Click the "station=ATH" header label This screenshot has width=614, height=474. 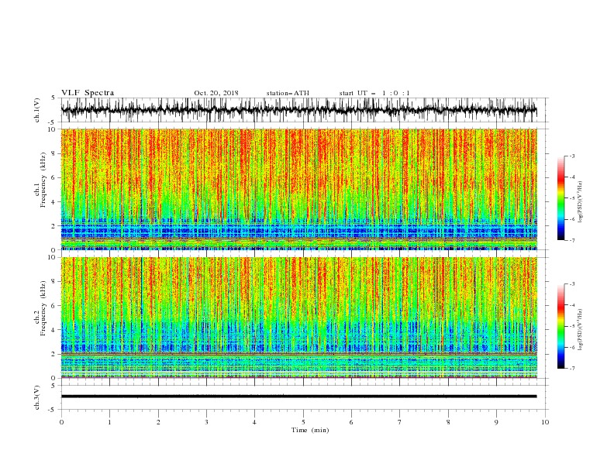pyautogui.click(x=288, y=93)
